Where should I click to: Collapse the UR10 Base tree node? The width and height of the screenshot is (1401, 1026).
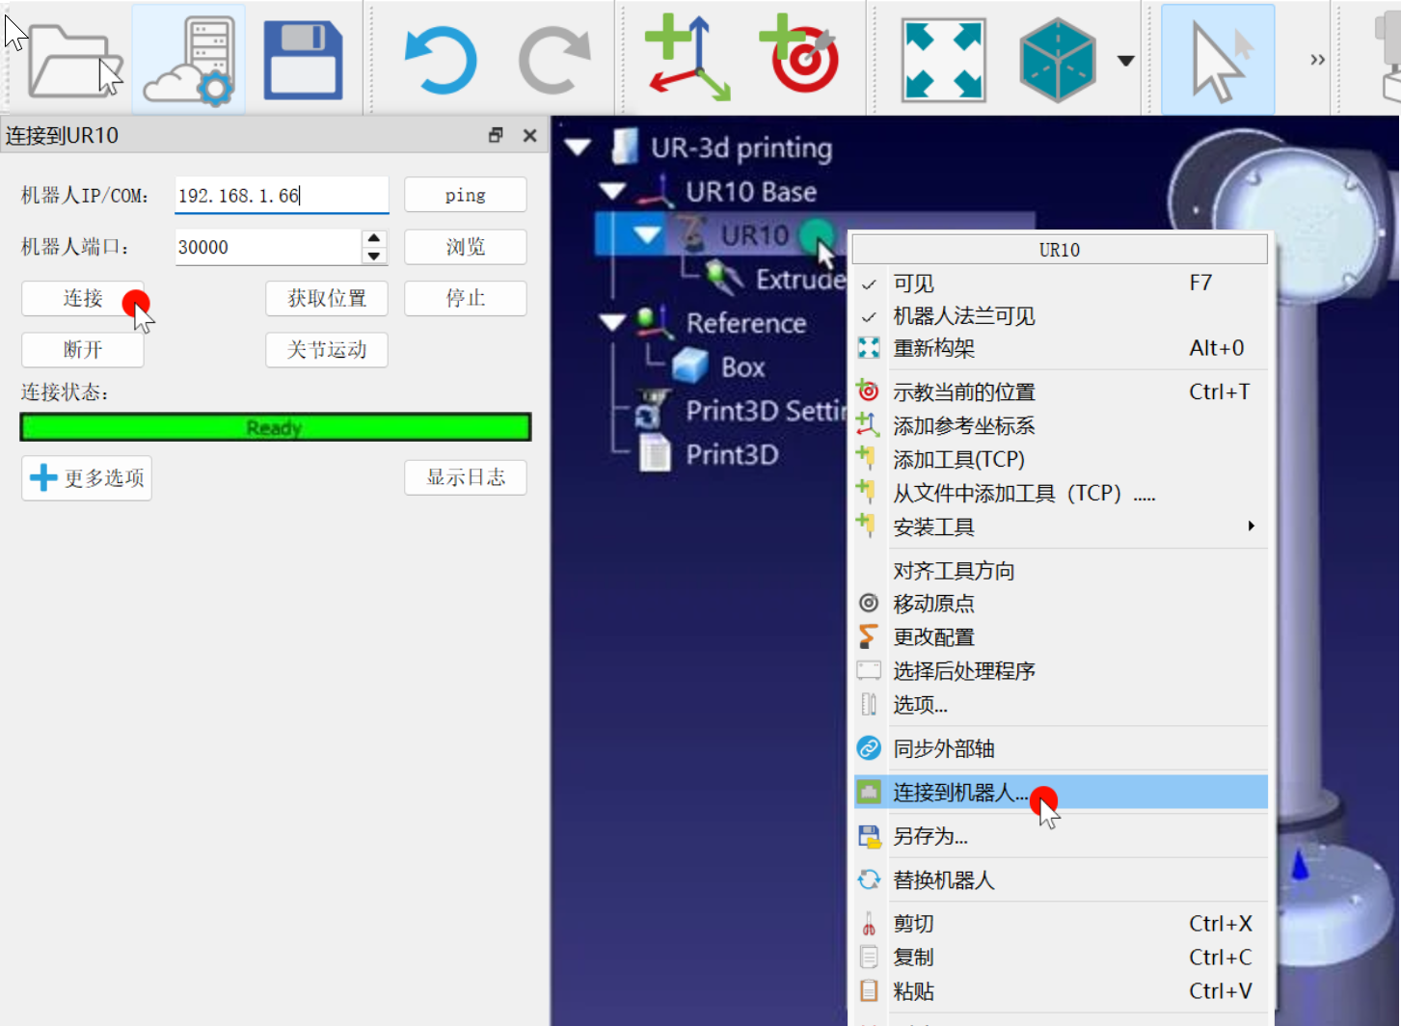pyautogui.click(x=612, y=192)
